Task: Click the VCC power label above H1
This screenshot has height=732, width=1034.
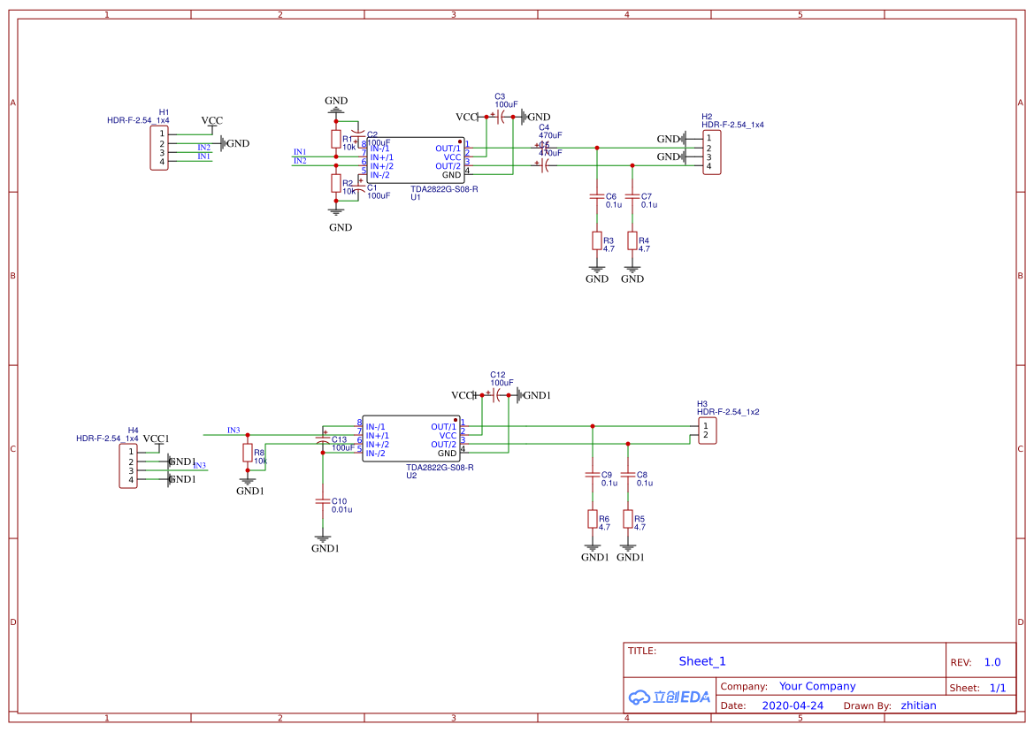Action: point(211,120)
